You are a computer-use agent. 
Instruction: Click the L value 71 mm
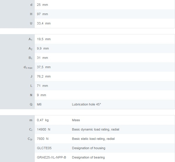42,86
